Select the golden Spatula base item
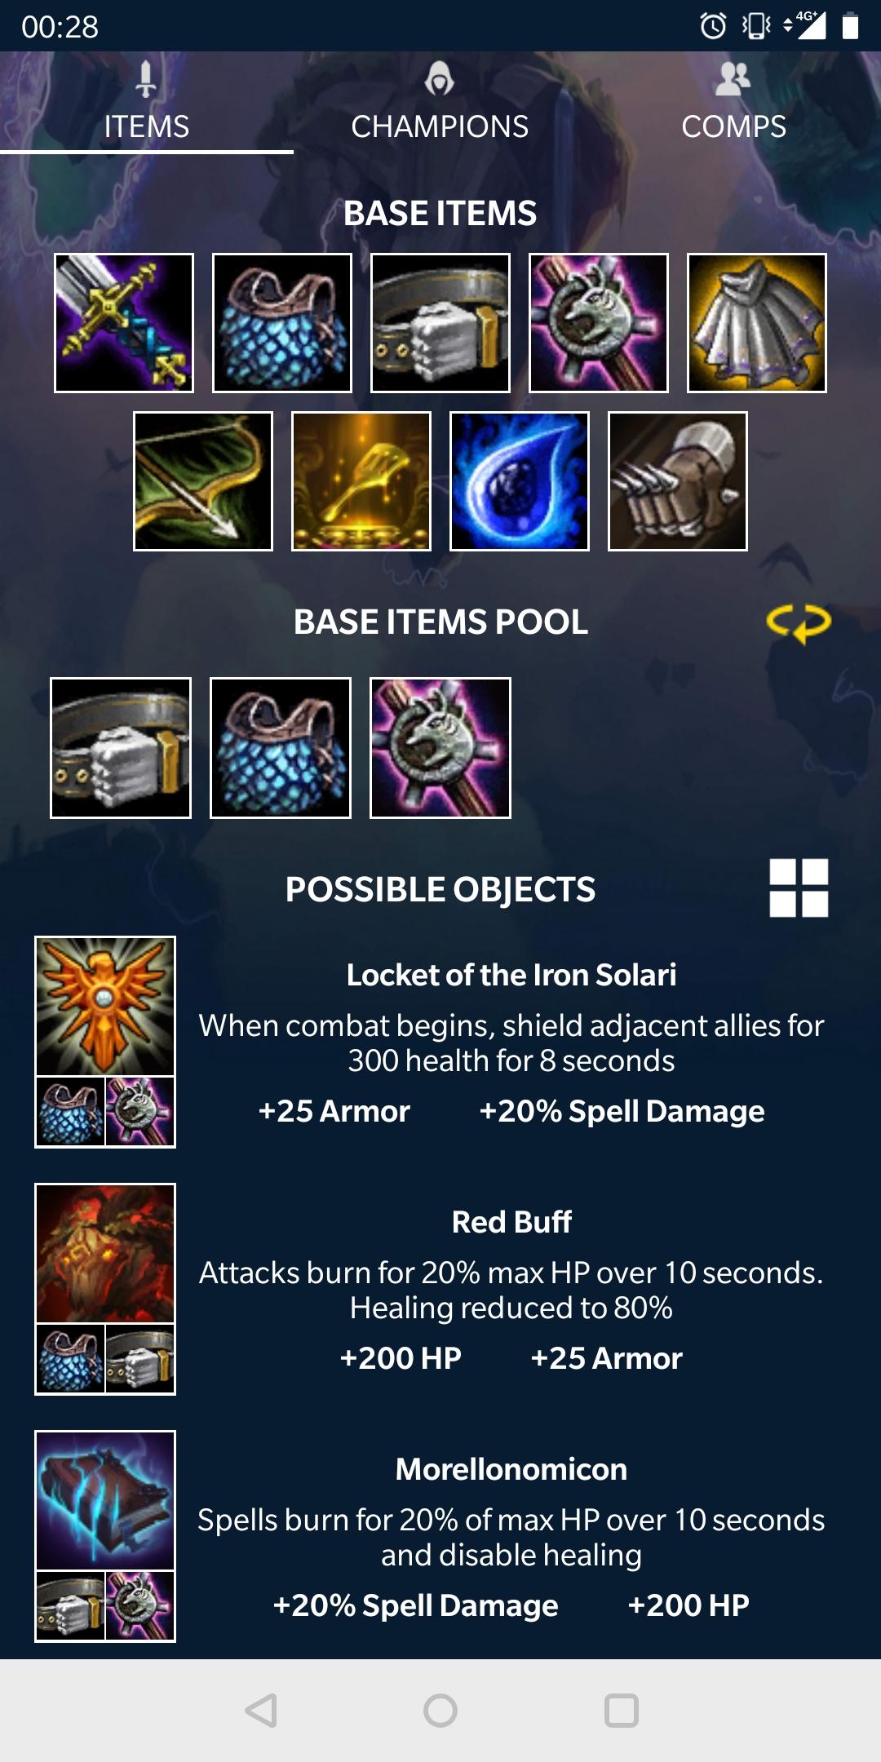Viewport: 881px width, 1762px height. (361, 481)
